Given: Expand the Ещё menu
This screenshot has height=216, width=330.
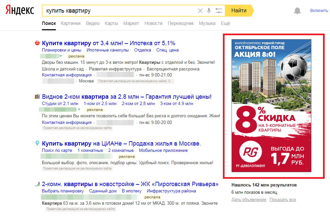Looking at the screenshot, I should pos(226,23).
